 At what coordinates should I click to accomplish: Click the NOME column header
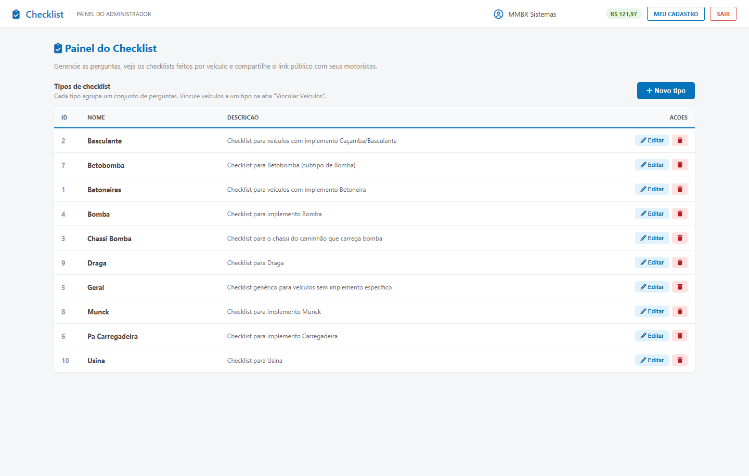(x=96, y=117)
